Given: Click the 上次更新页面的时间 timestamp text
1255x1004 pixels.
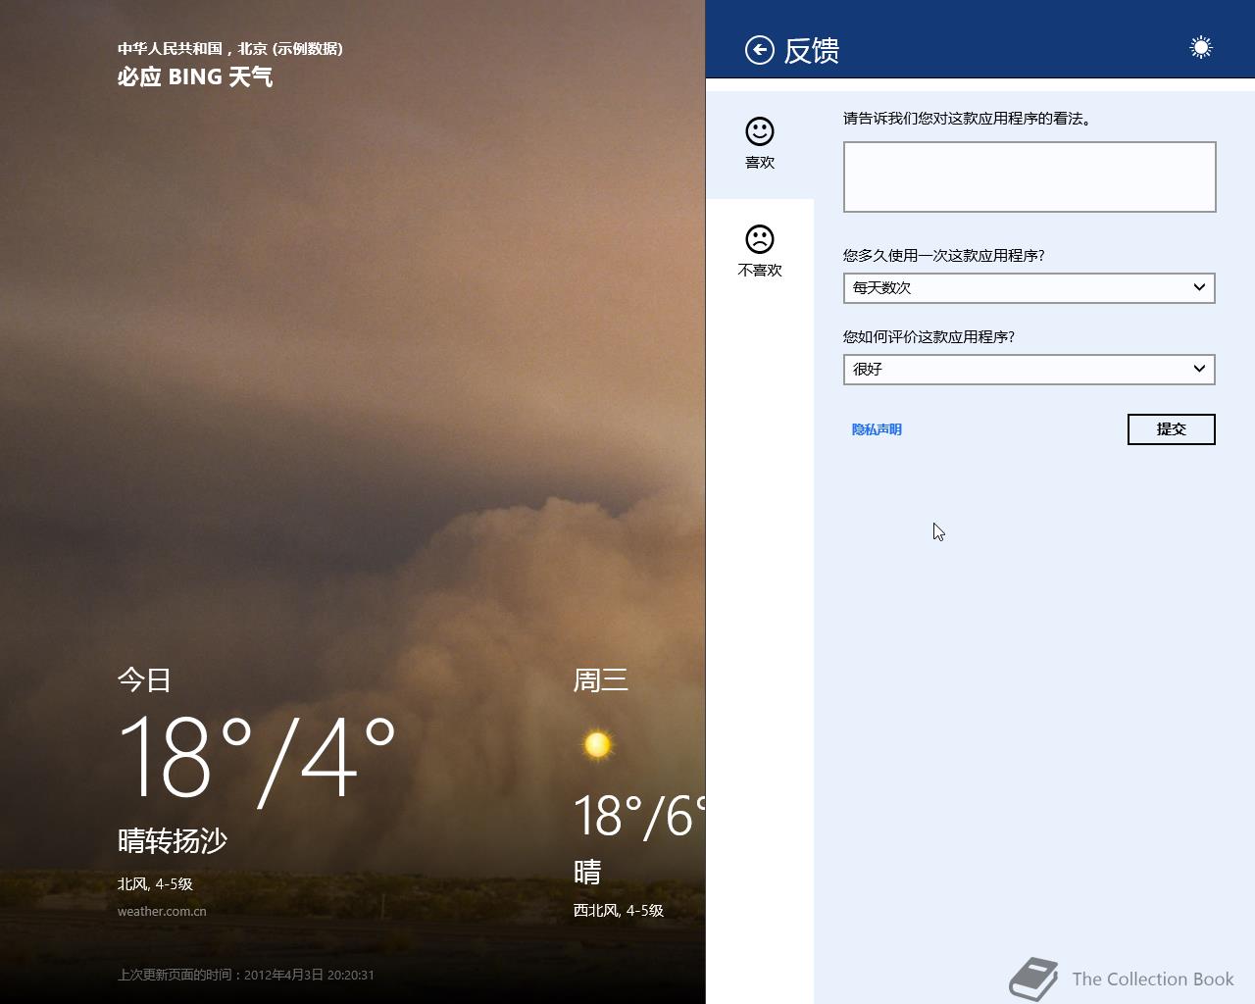Looking at the screenshot, I should 246,975.
